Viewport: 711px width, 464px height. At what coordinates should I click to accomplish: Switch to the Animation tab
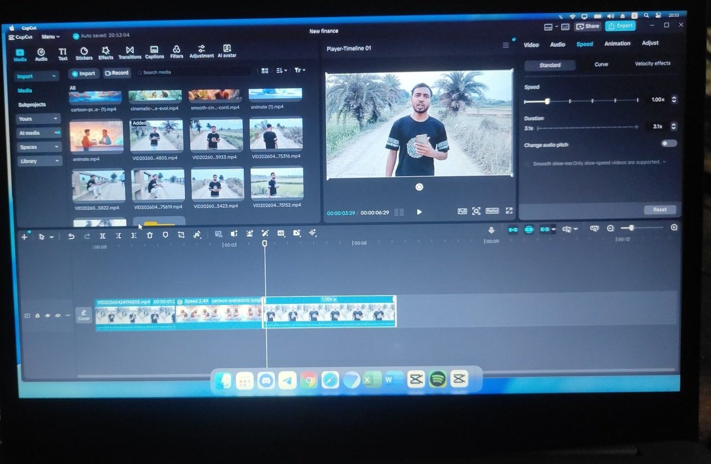[x=617, y=44]
